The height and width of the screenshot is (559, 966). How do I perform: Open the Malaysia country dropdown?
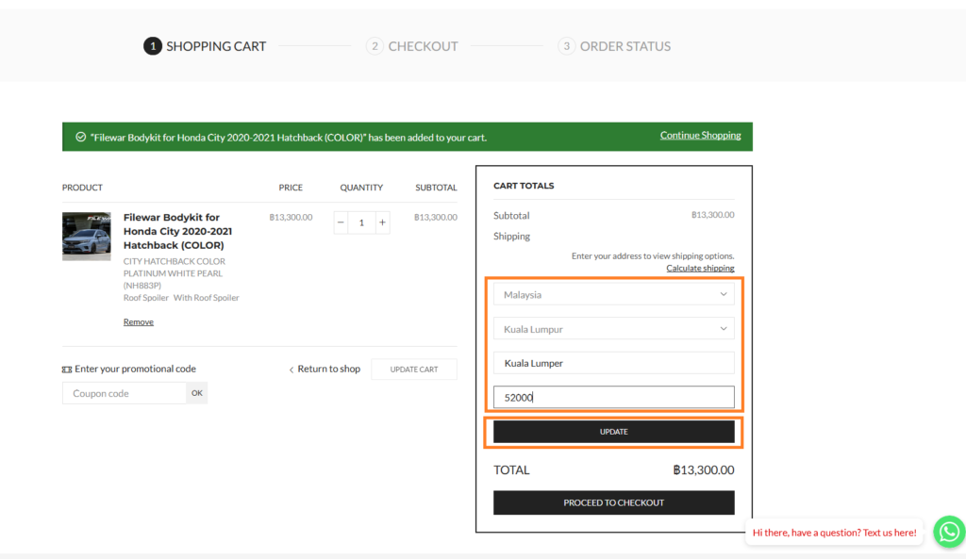[613, 294]
